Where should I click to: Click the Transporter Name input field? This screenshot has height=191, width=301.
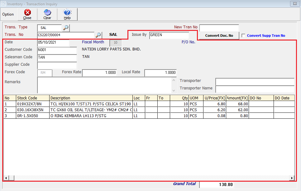255,89
